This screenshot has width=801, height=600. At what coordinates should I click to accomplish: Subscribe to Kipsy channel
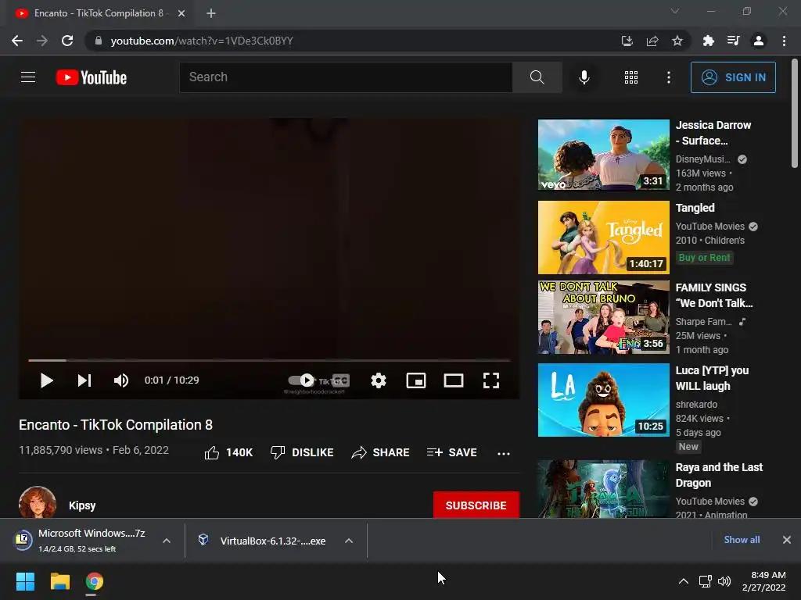[476, 505]
